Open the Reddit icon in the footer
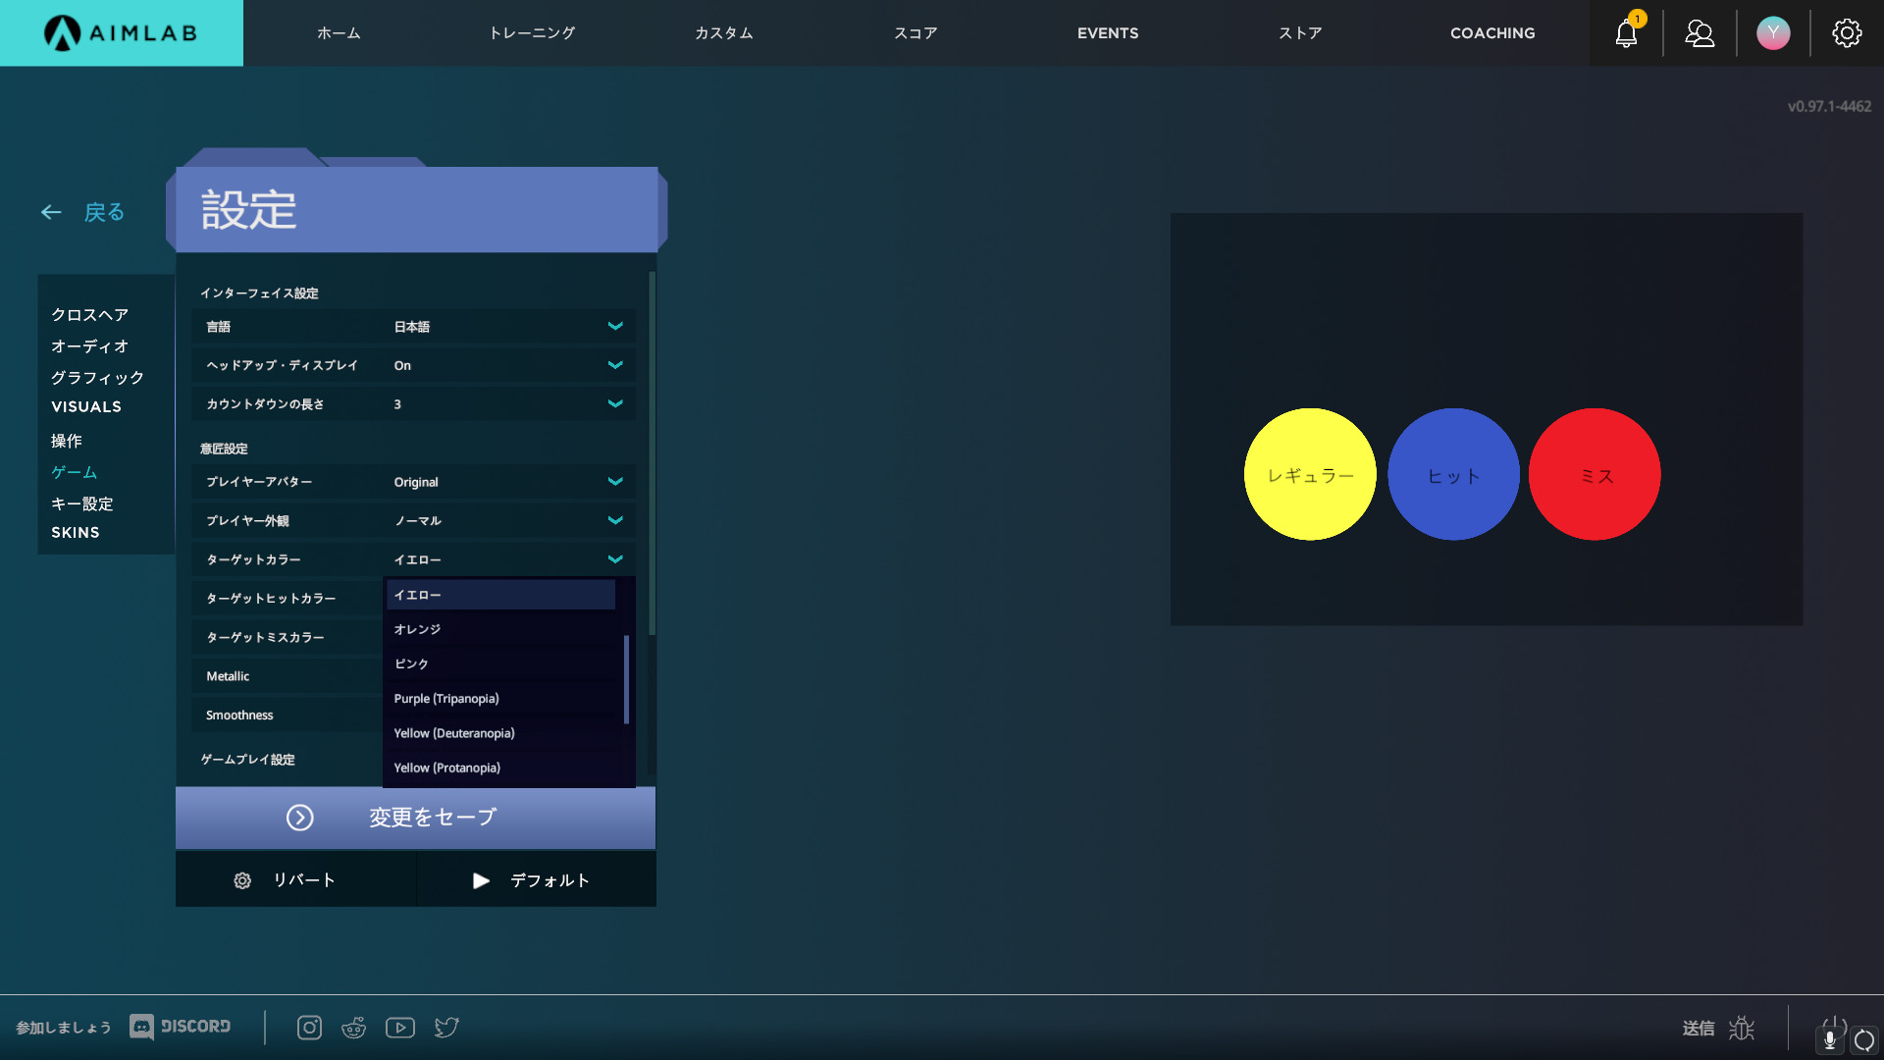This screenshot has height=1060, width=1884. coord(353,1028)
